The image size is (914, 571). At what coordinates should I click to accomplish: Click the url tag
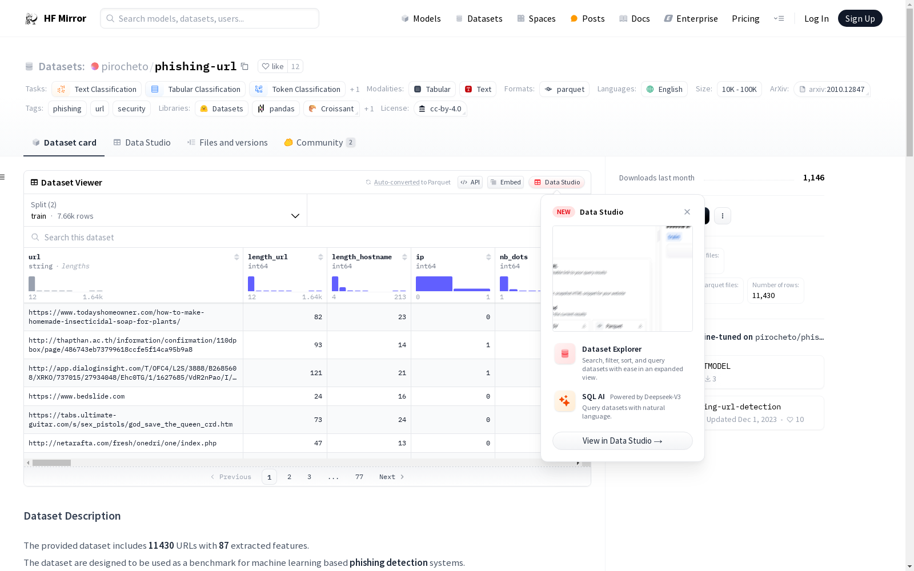point(99,108)
